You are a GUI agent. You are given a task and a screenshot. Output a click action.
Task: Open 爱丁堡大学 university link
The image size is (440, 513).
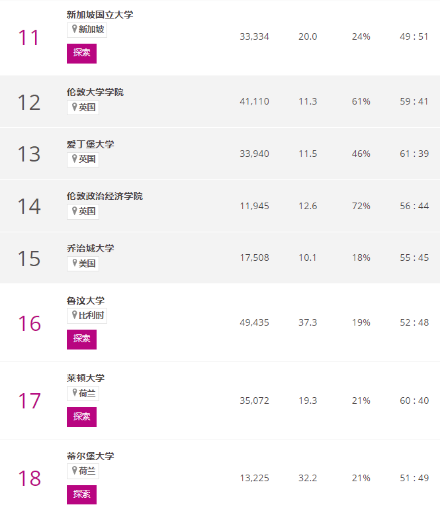[91, 144]
